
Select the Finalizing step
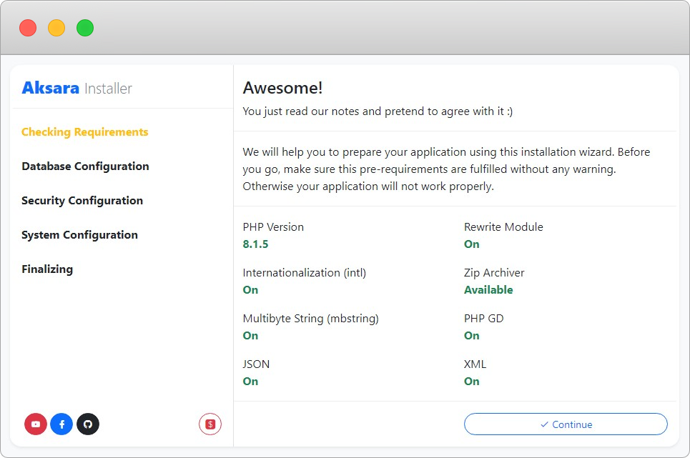[47, 269]
